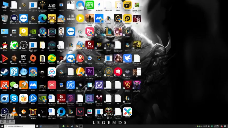
Task: Select the white Kuwo music box icon
Action: pyautogui.click(x=24, y=98)
